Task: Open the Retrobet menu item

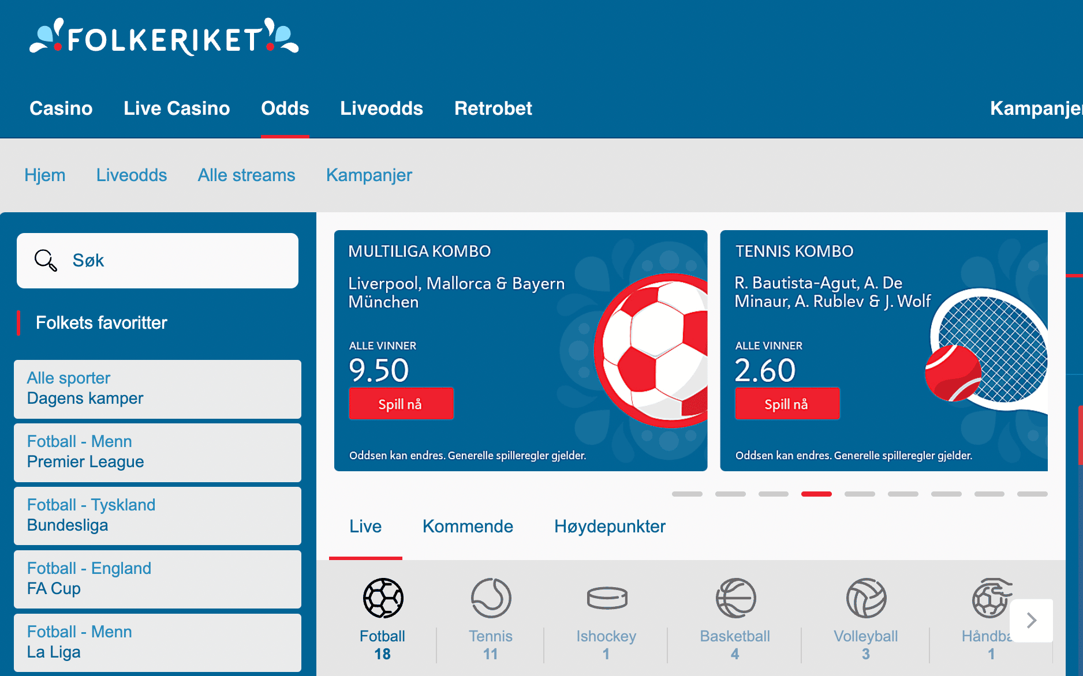Action: tap(493, 108)
